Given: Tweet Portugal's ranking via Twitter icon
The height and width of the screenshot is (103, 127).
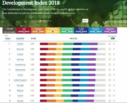Looking at the screenshot, I should pos(114,85).
